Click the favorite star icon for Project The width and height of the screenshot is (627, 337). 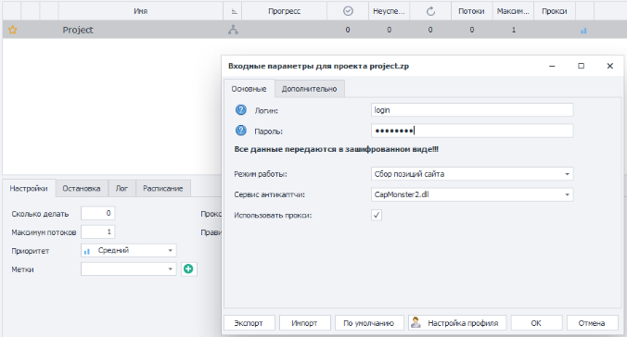(13, 30)
